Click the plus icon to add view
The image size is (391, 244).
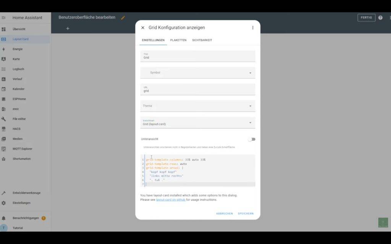(68, 29)
